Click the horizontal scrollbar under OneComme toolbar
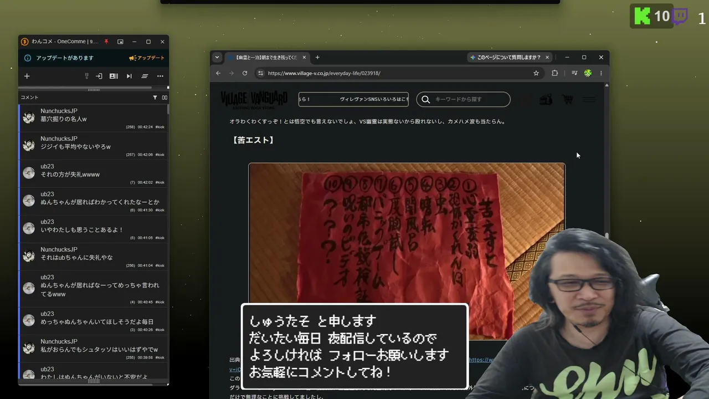The image size is (709, 399). tap(85, 88)
